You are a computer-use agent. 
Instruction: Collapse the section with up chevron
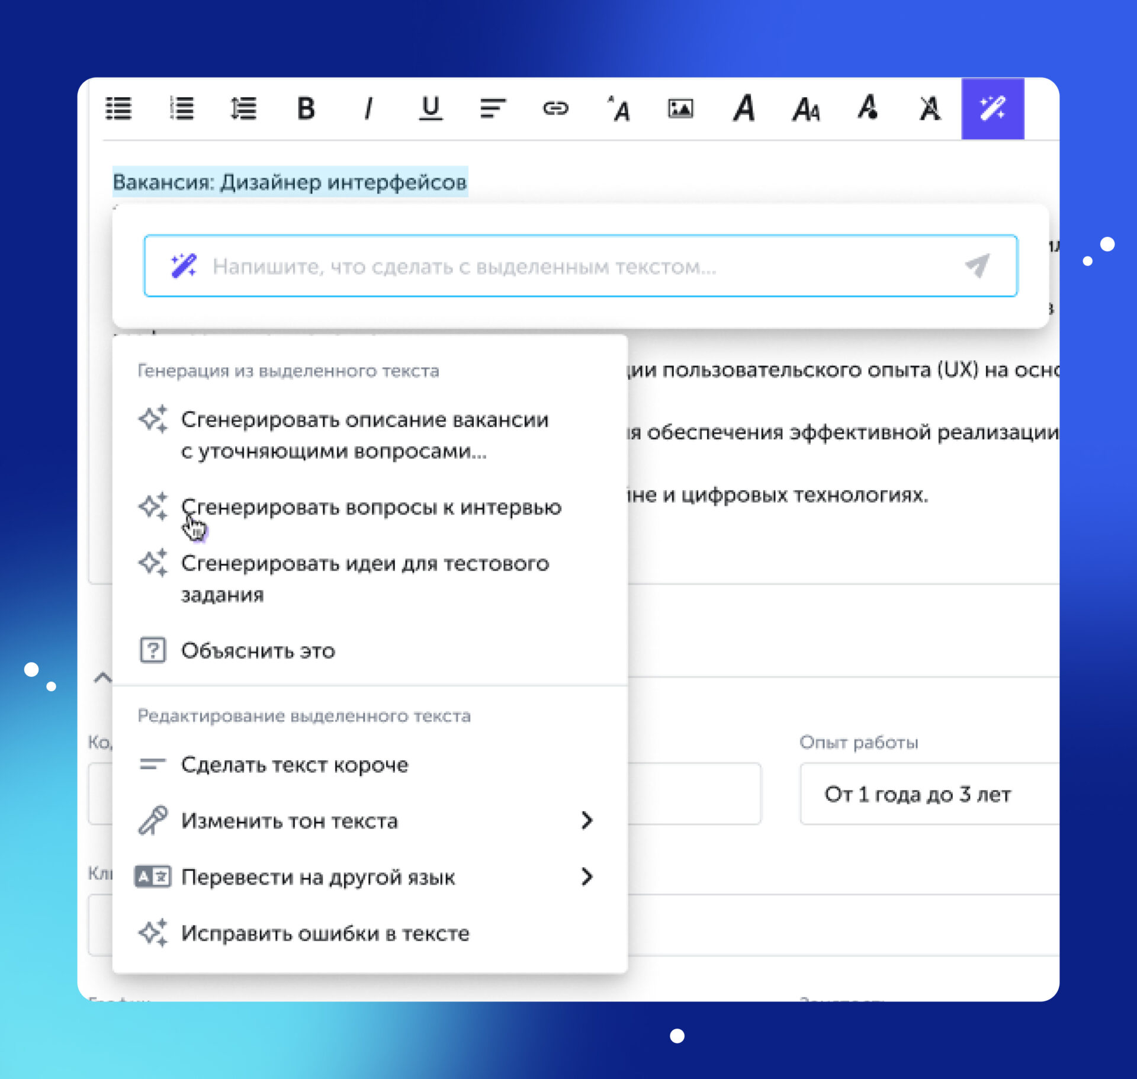102,677
